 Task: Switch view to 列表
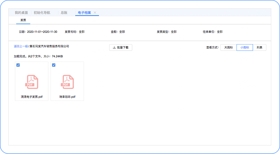(x=260, y=48)
